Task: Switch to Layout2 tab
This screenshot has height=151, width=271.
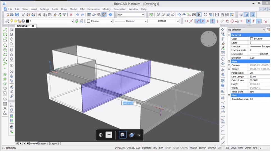Action: (54, 143)
